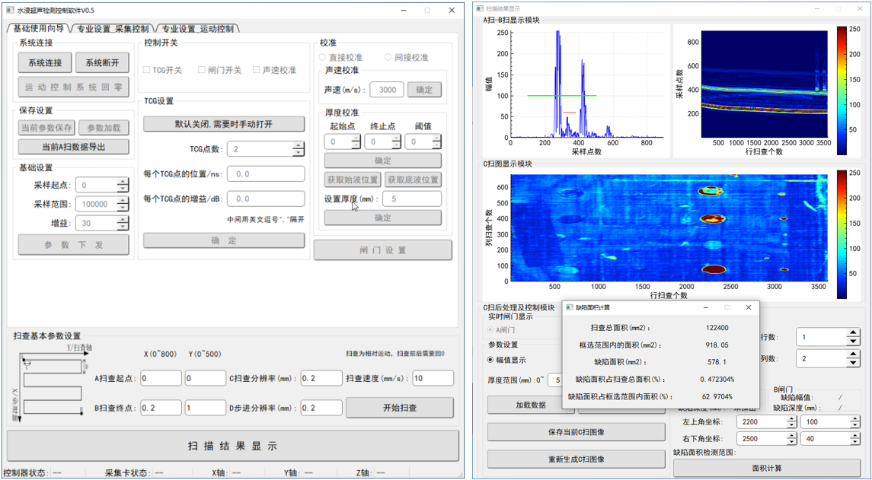Viewport: 872px width, 480px height.
Task: Click the 面积计算 button
Action: [x=766, y=468]
